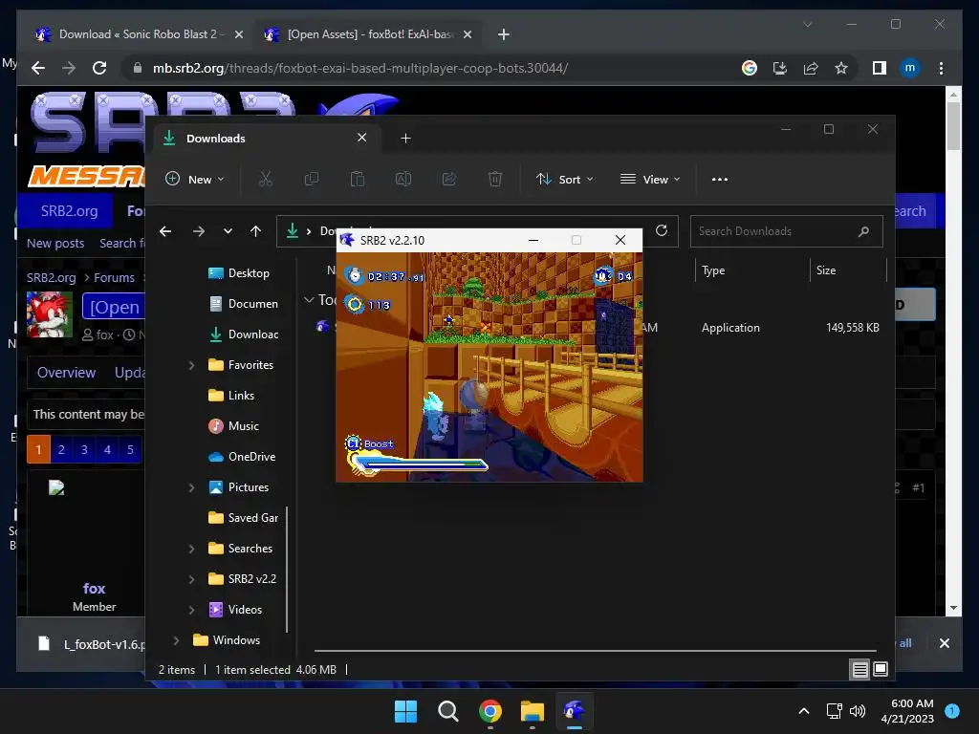The width and height of the screenshot is (979, 734).
Task: Go to page 2 of thread
Action: [61, 449]
